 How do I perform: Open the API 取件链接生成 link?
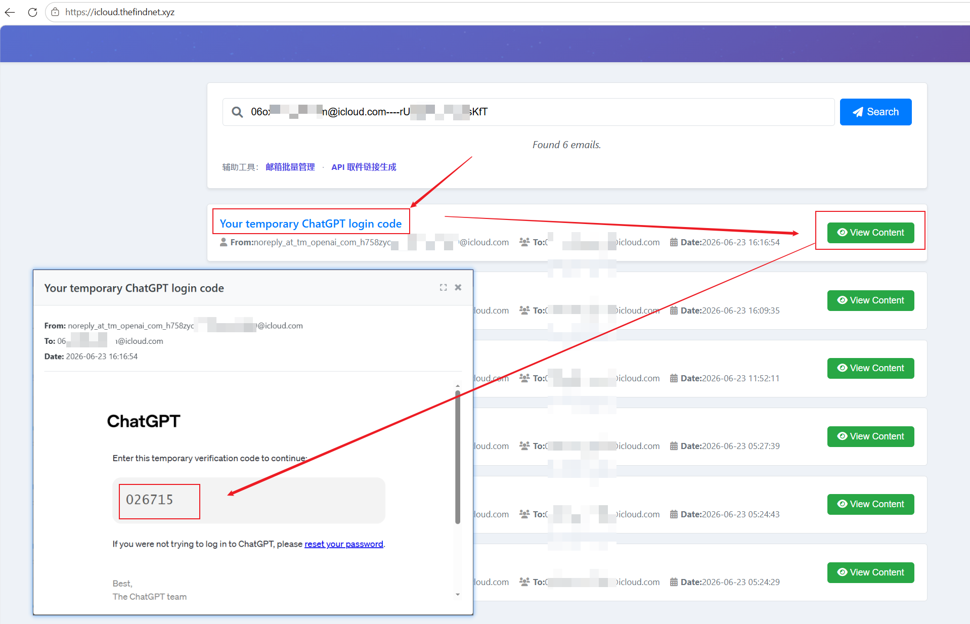(364, 167)
